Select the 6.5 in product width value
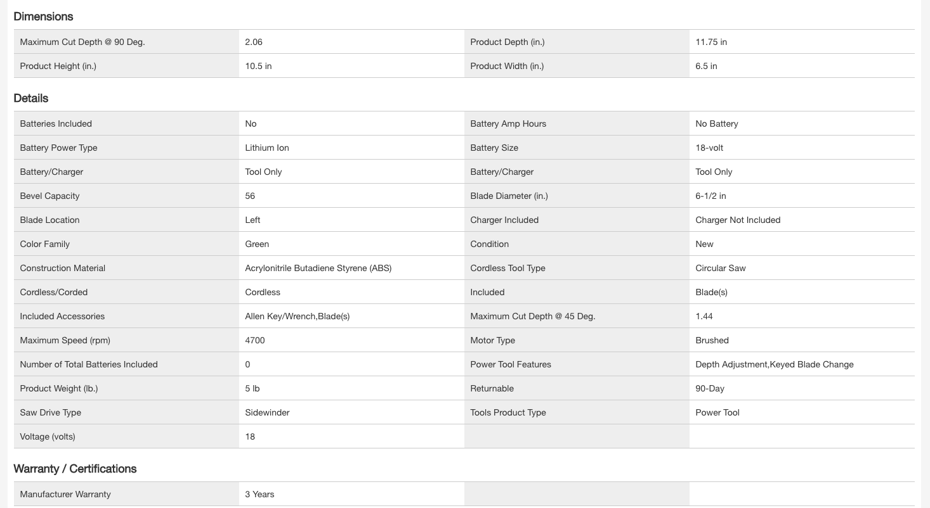The image size is (930, 508). point(706,66)
